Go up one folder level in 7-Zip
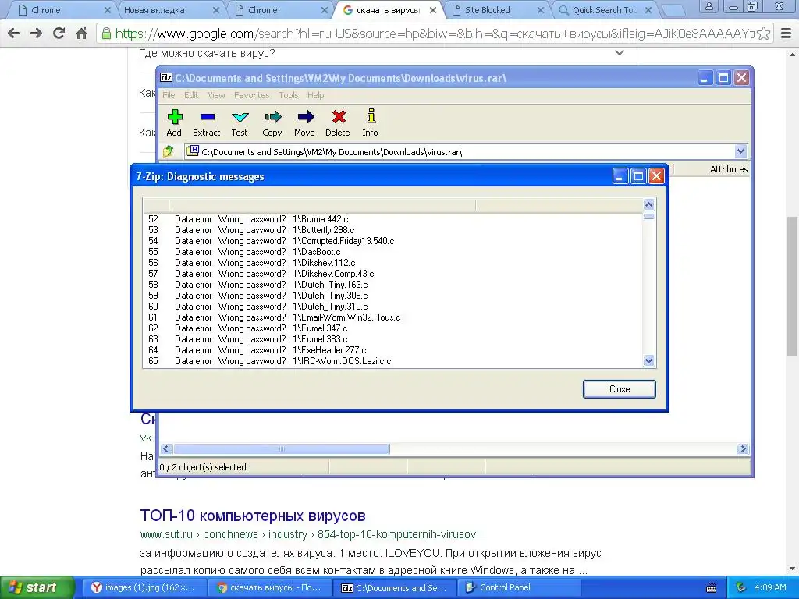 click(169, 151)
